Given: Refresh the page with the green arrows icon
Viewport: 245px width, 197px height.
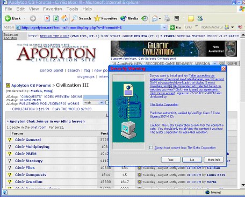Looking at the screenshot, I should pos(56,18).
